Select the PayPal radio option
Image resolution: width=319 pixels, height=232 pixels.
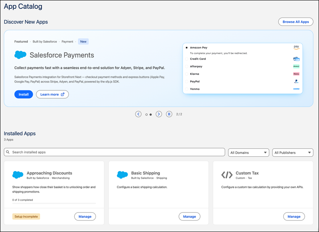pyautogui.click(x=187, y=82)
